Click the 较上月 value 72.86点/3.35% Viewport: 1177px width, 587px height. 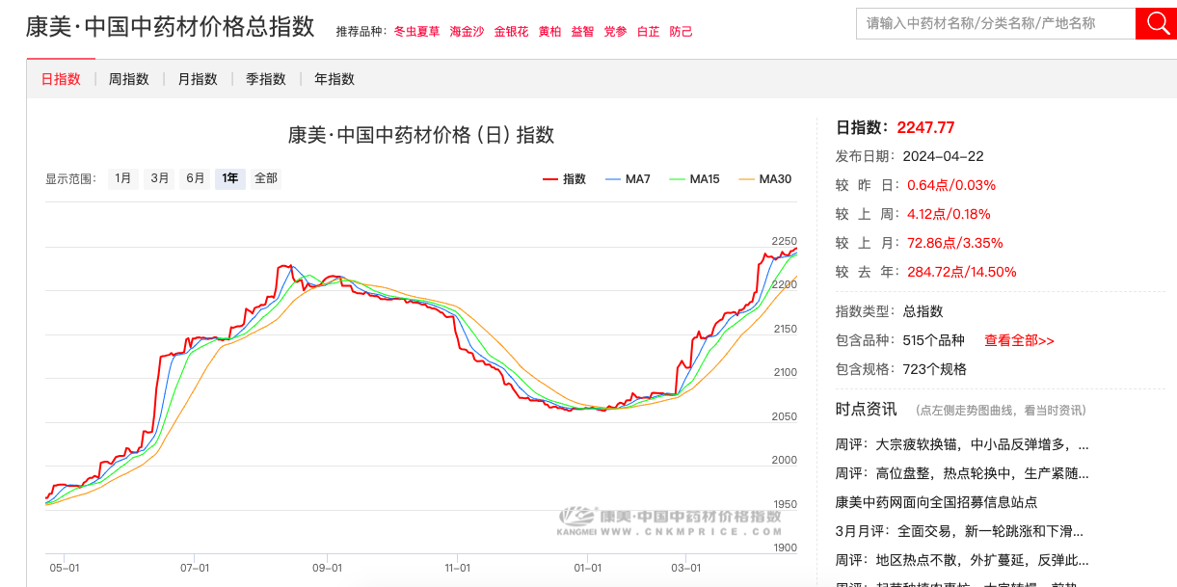[955, 243]
